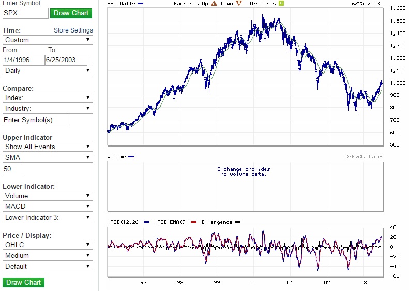Open the MACD lower indicator dropdown
Viewport: 409px width, 291px height.
pyautogui.click(x=48, y=206)
